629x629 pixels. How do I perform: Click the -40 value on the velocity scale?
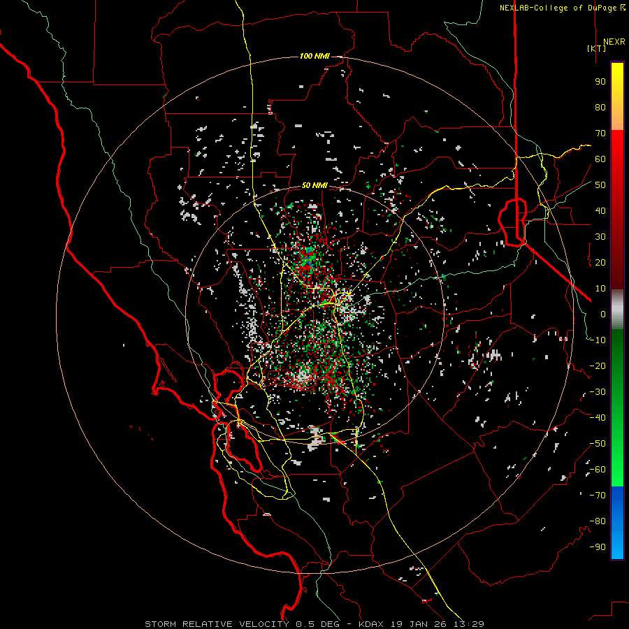click(x=598, y=418)
